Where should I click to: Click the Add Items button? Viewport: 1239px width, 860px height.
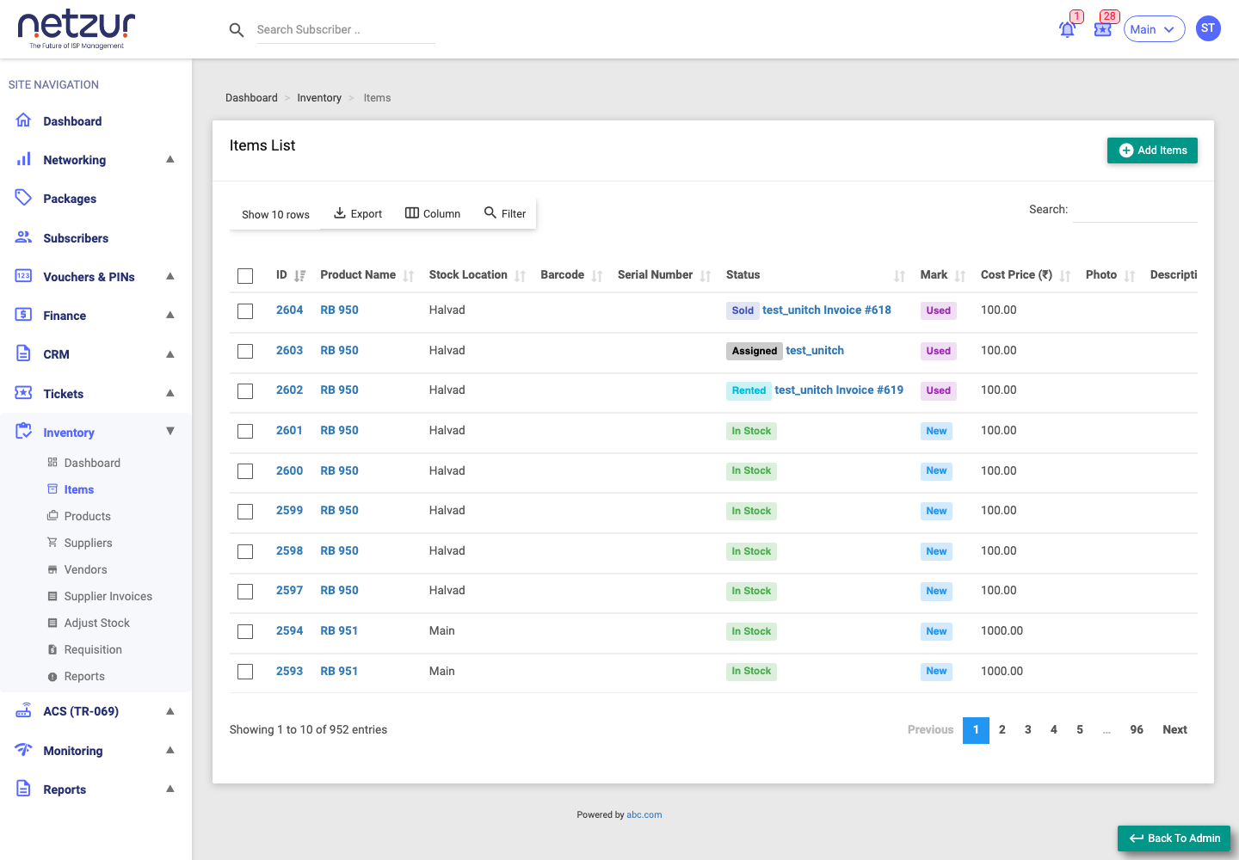1152,150
